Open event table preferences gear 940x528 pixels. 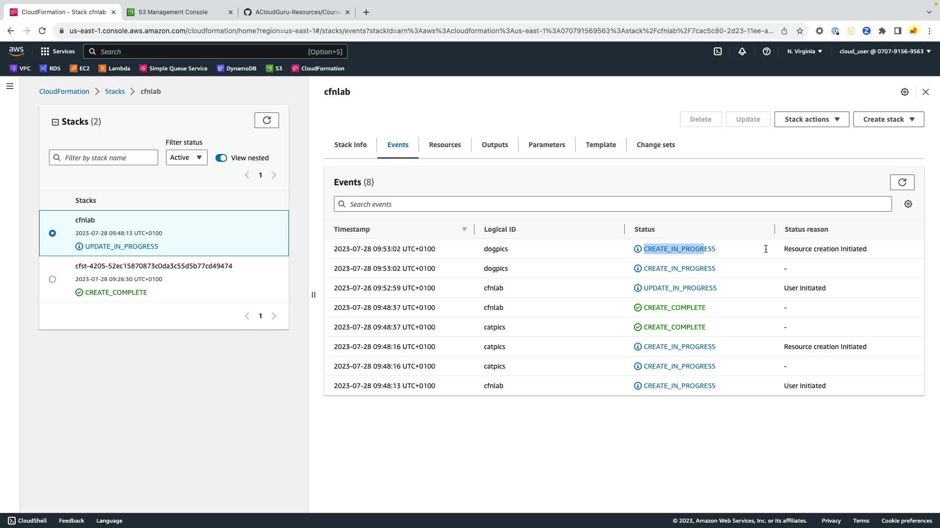[x=908, y=204]
